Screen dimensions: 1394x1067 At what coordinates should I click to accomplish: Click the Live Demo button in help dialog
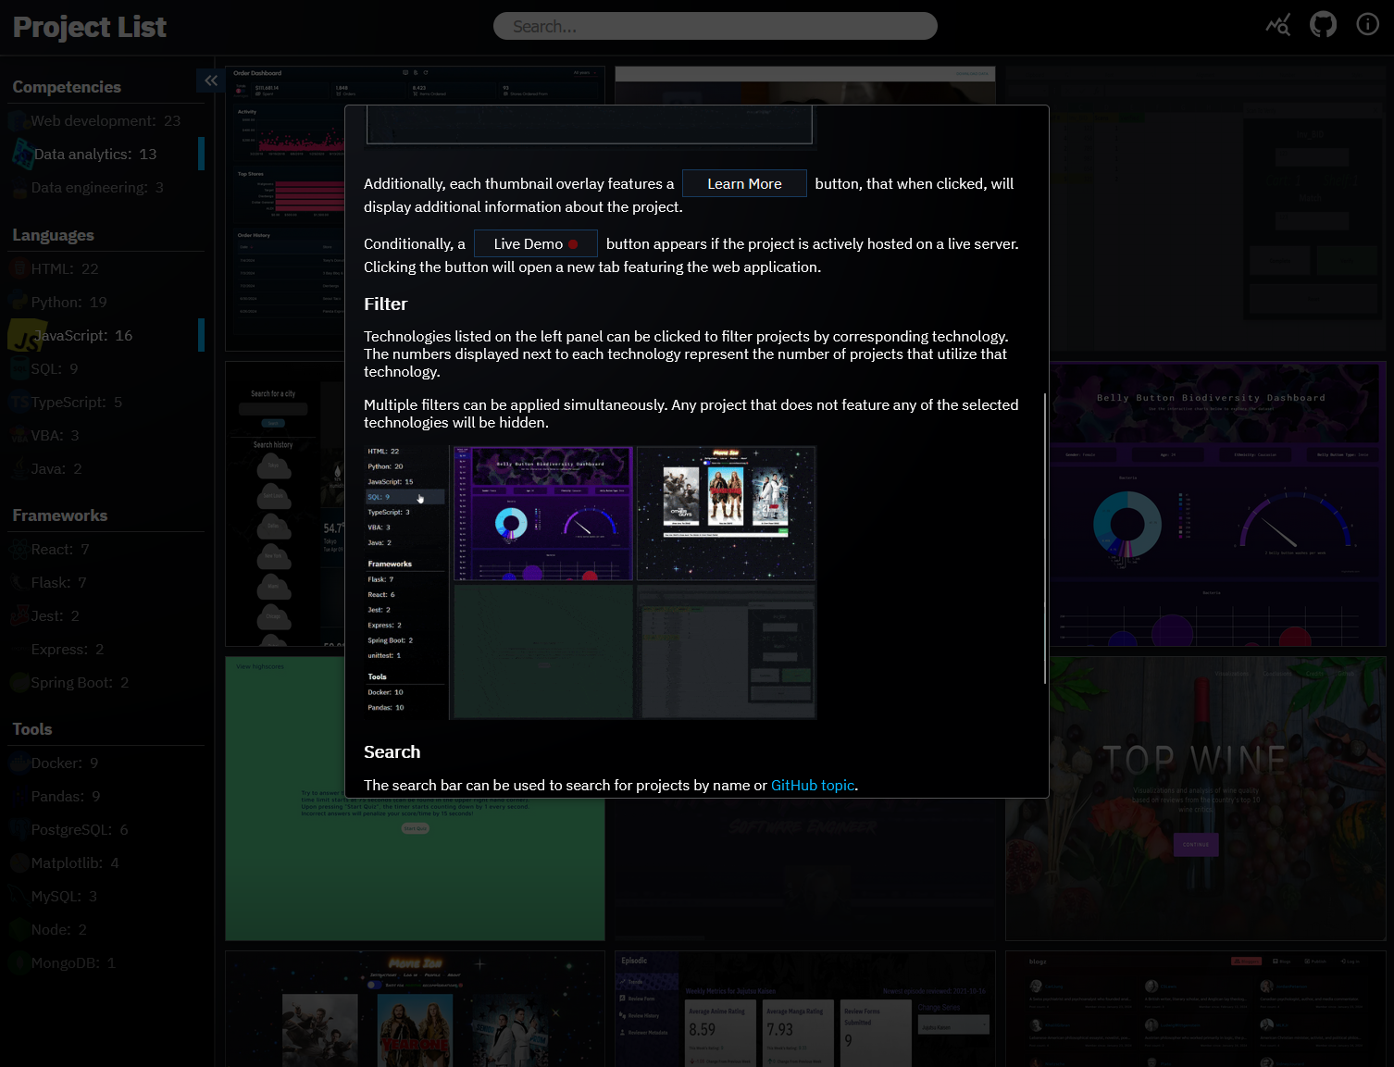536,243
